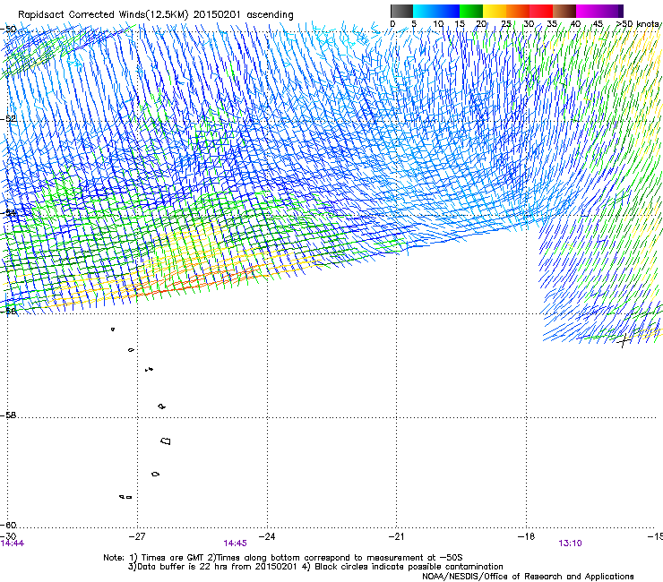
Task: Click the legend scale label '45'
Action: tap(598, 24)
